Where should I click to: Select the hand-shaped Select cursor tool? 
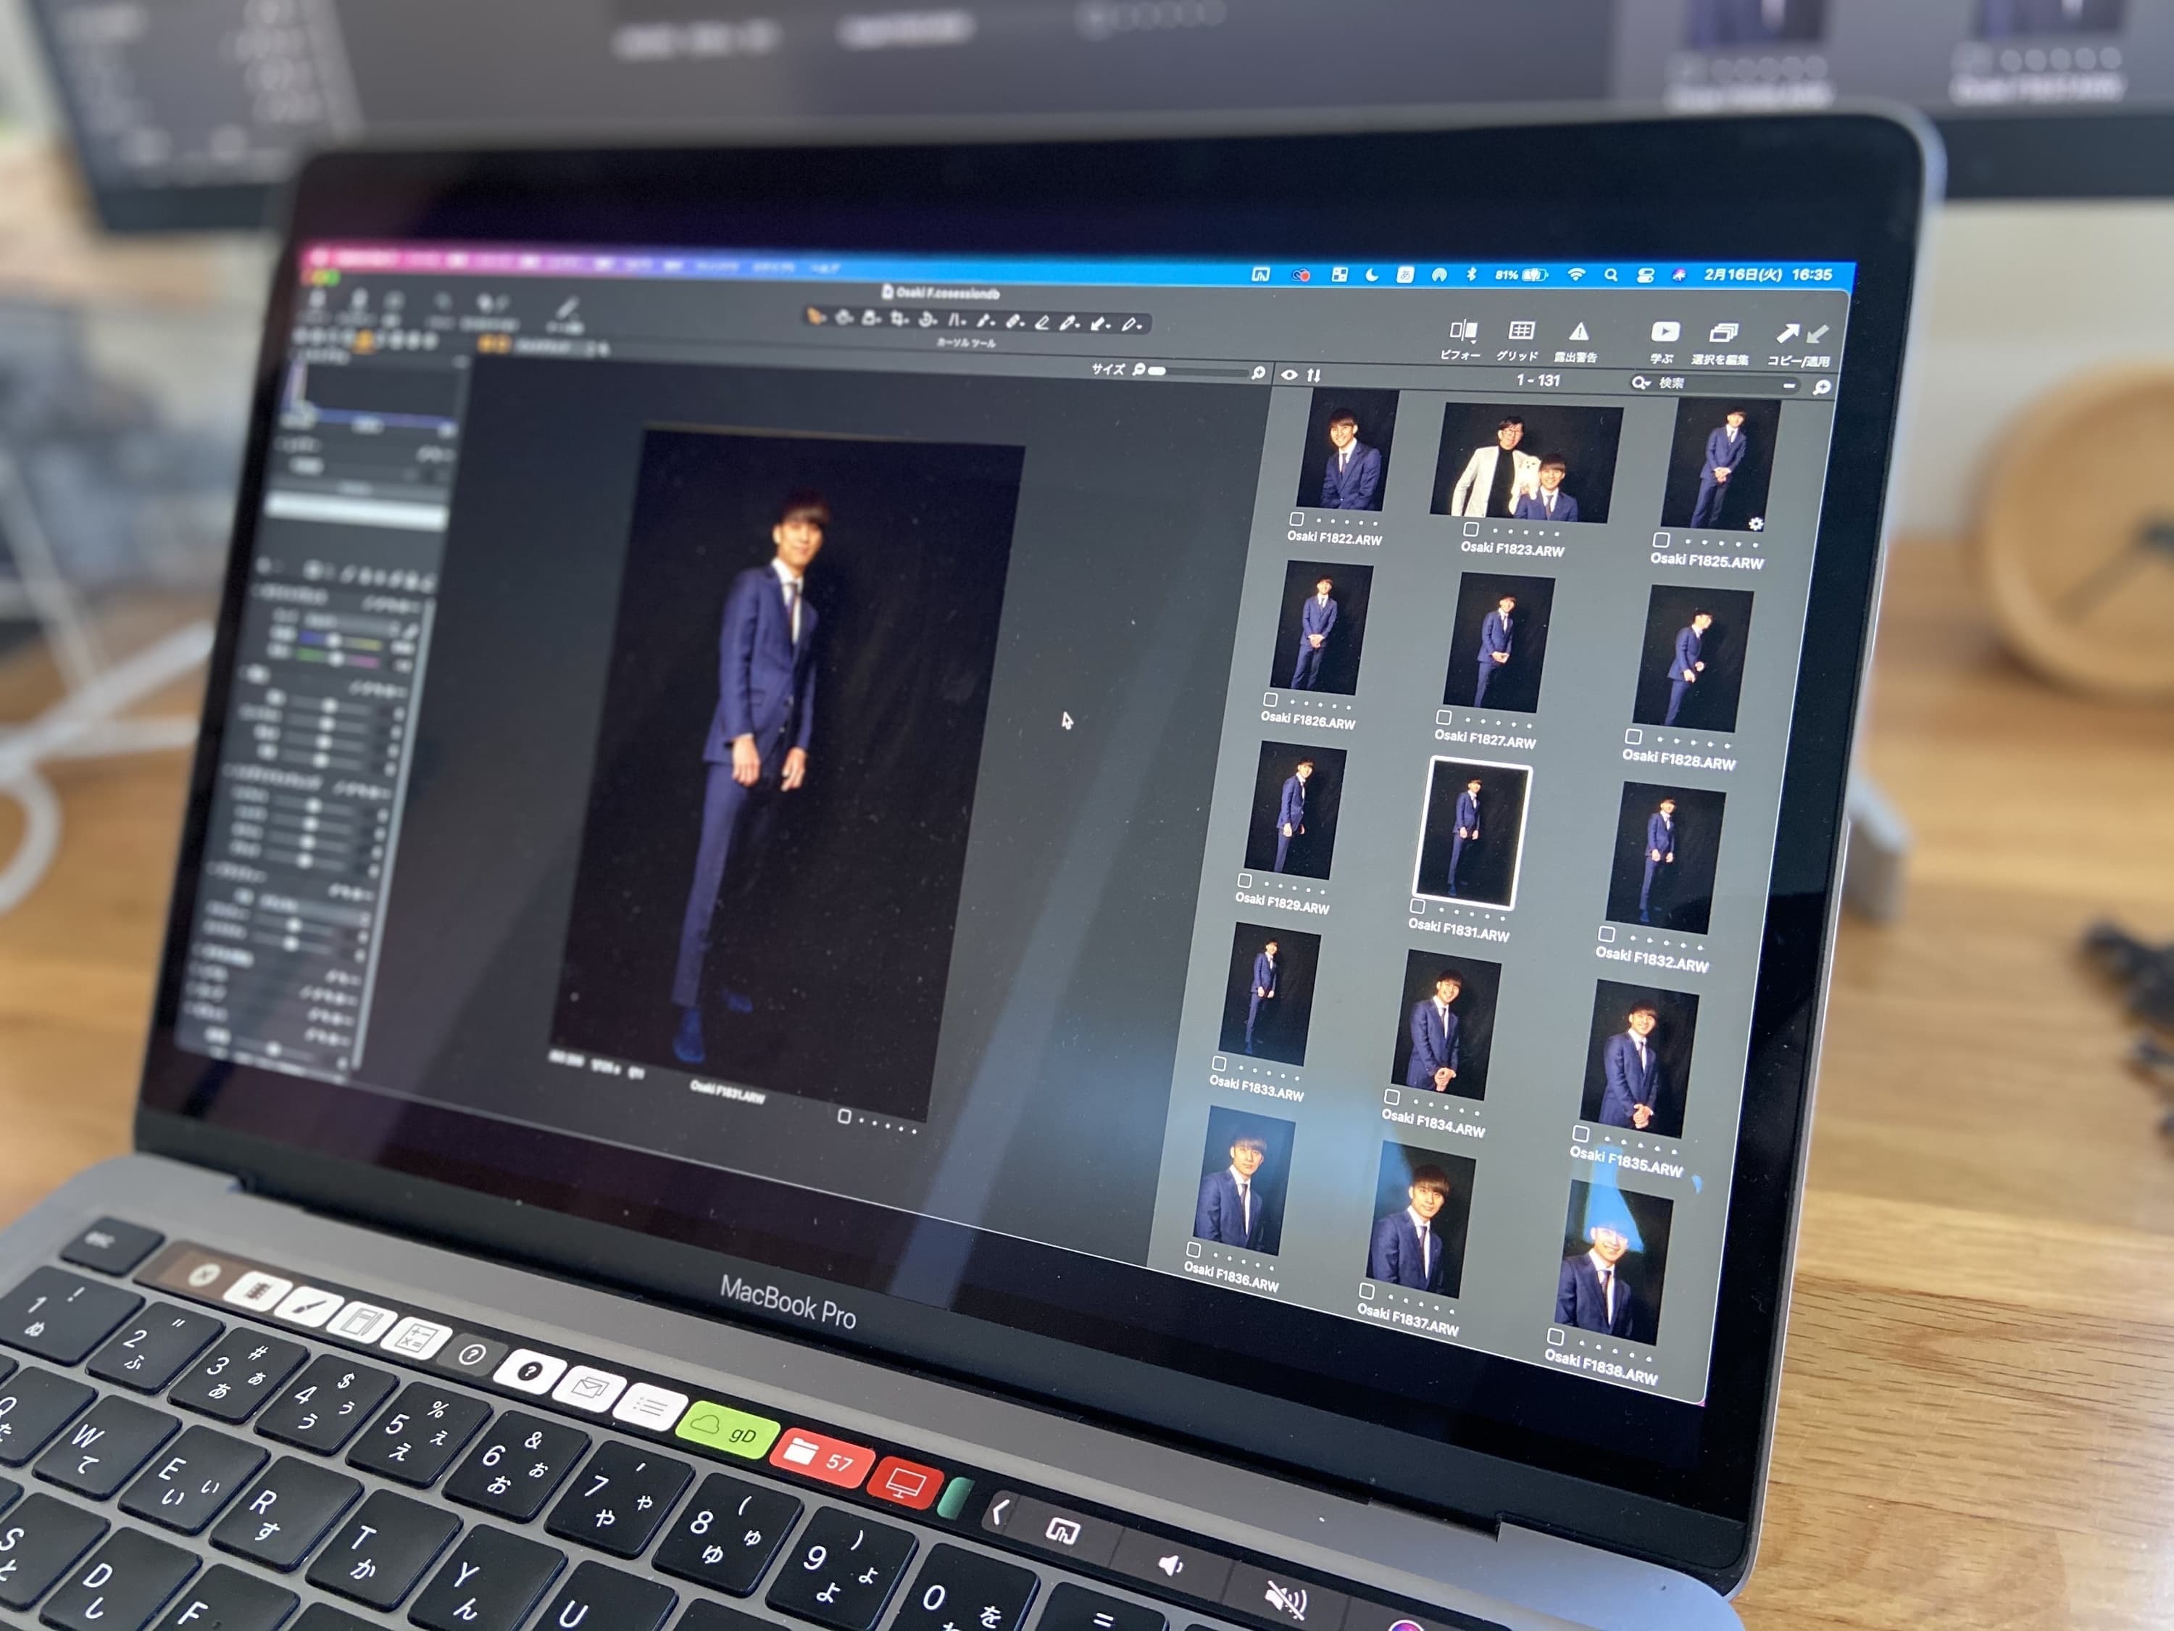pos(815,317)
